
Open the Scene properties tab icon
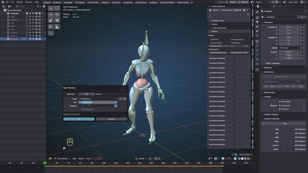[257, 31]
